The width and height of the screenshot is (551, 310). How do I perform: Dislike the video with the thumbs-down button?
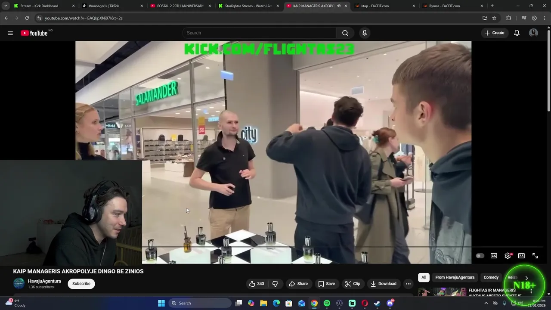tap(275, 284)
